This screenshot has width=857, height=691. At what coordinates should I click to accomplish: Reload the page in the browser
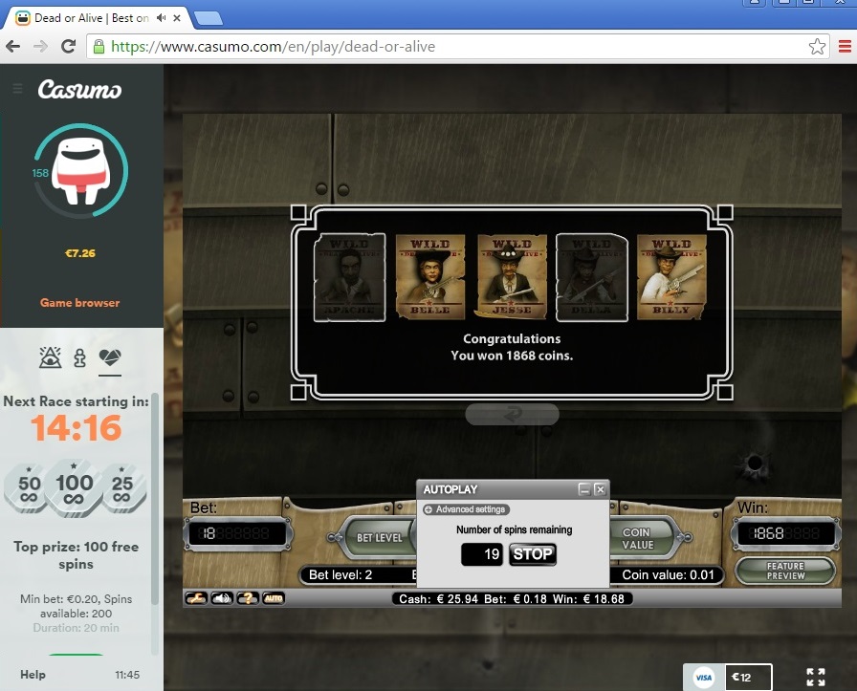click(68, 46)
